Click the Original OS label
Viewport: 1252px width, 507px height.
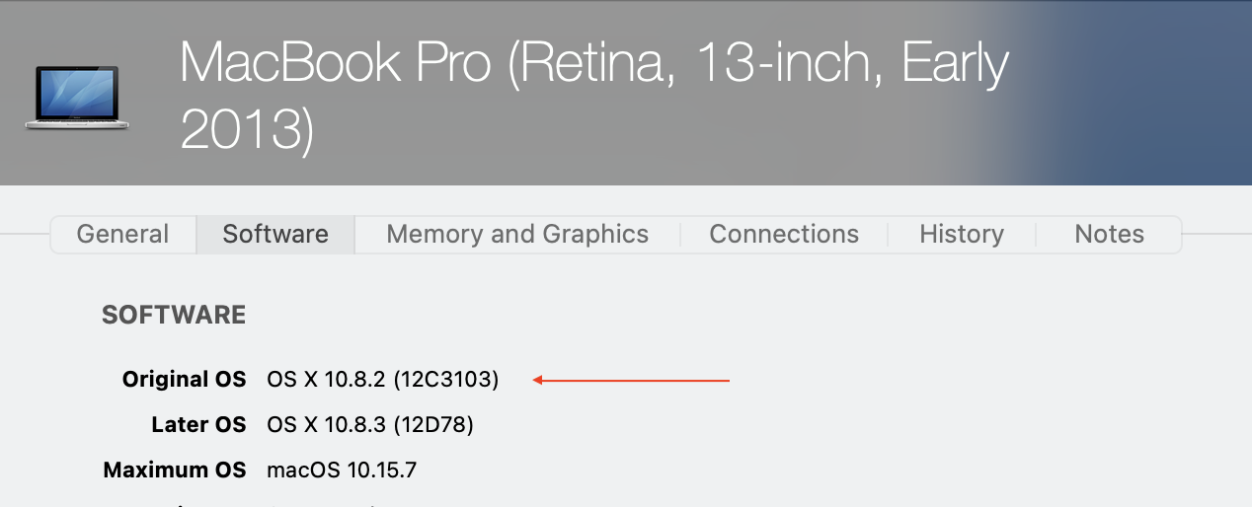(x=184, y=380)
